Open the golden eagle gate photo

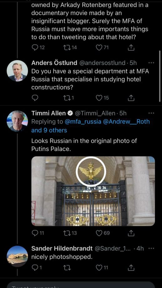[x=93, y=191]
